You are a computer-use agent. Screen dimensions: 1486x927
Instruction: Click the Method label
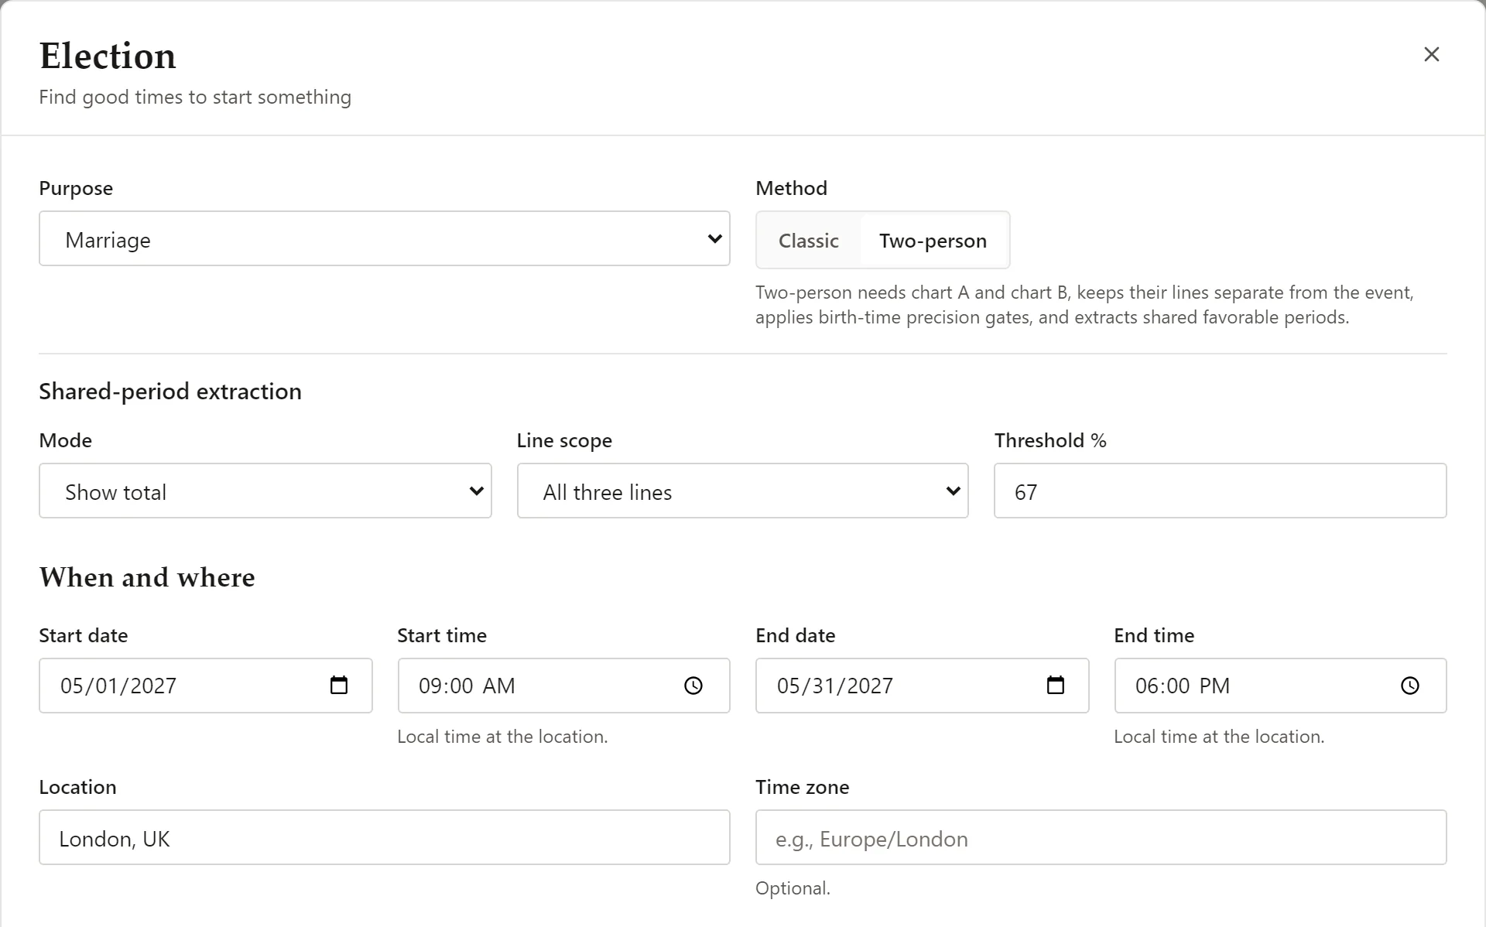click(791, 188)
